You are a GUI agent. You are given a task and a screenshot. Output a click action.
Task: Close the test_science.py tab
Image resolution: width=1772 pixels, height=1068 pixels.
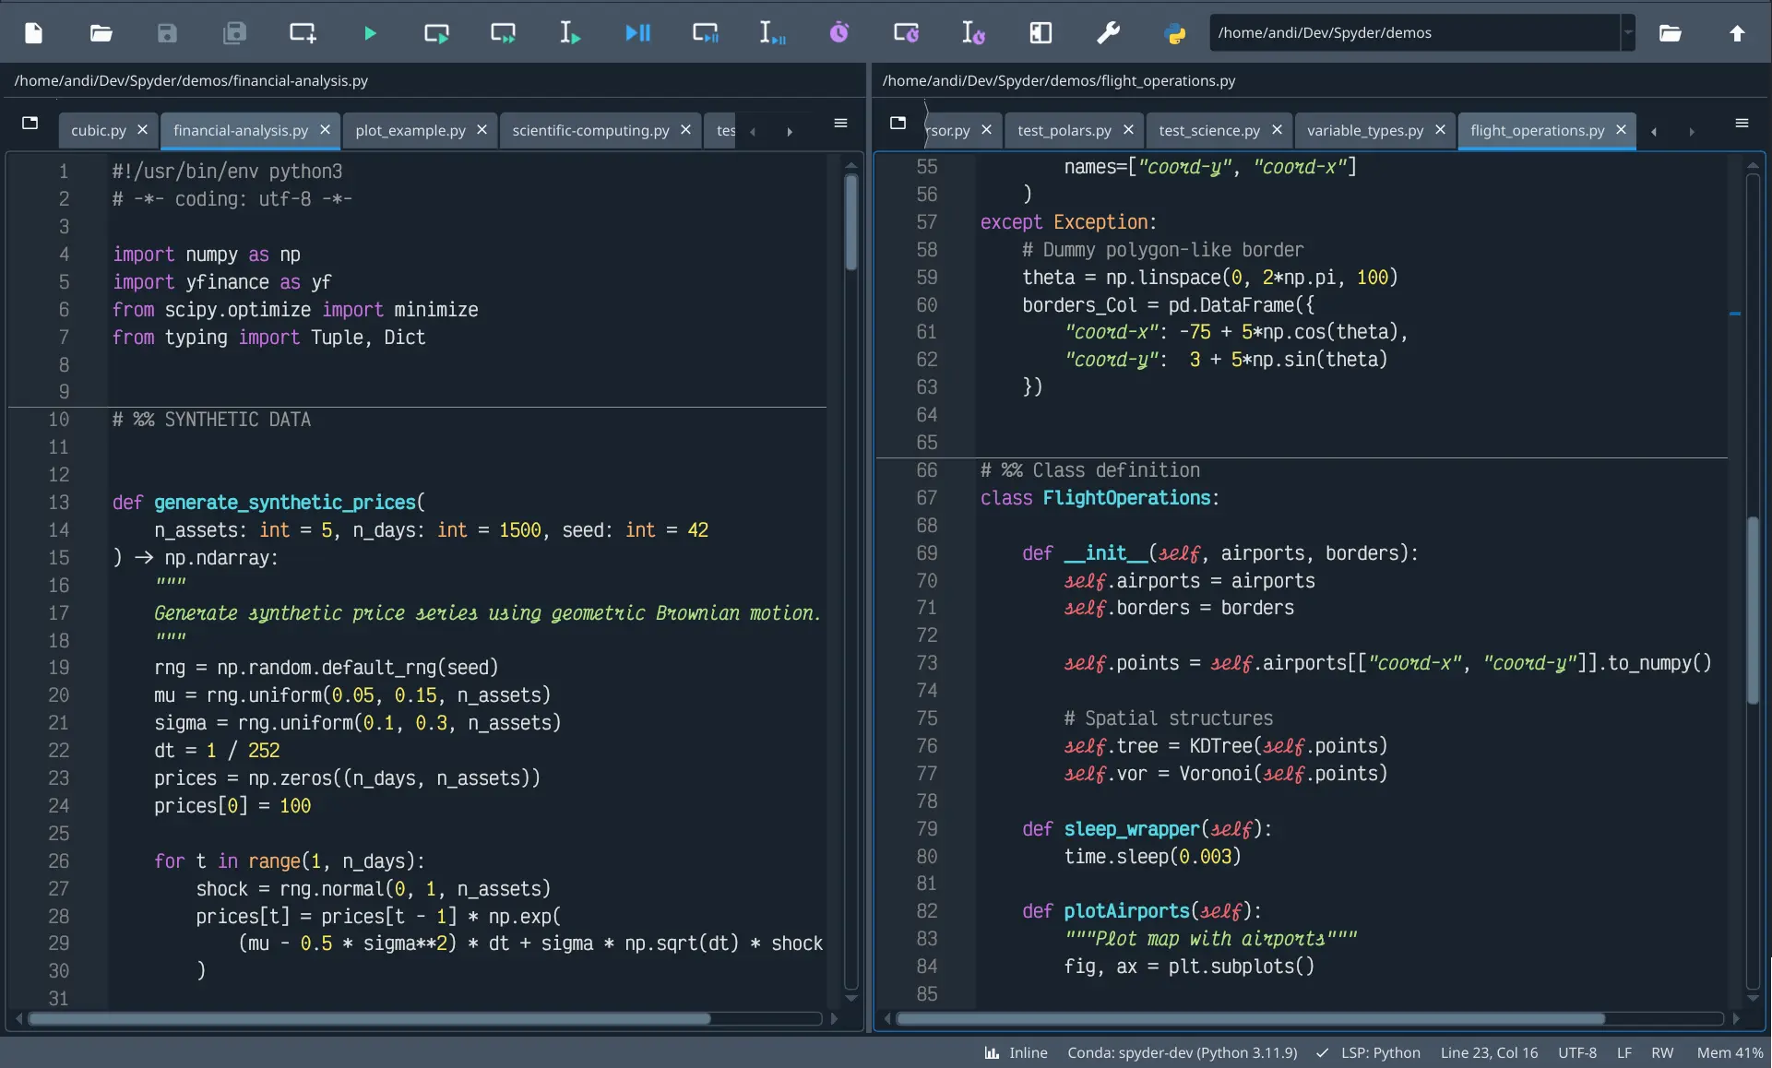[1277, 130]
